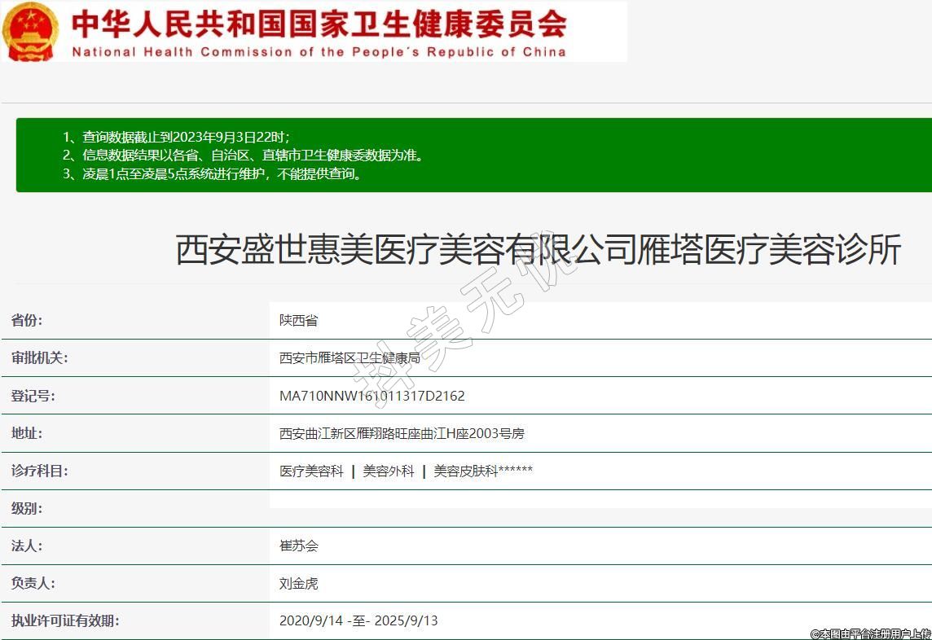The width and height of the screenshot is (932, 640).
Task: Click the license validity period dates
Action: [358, 620]
